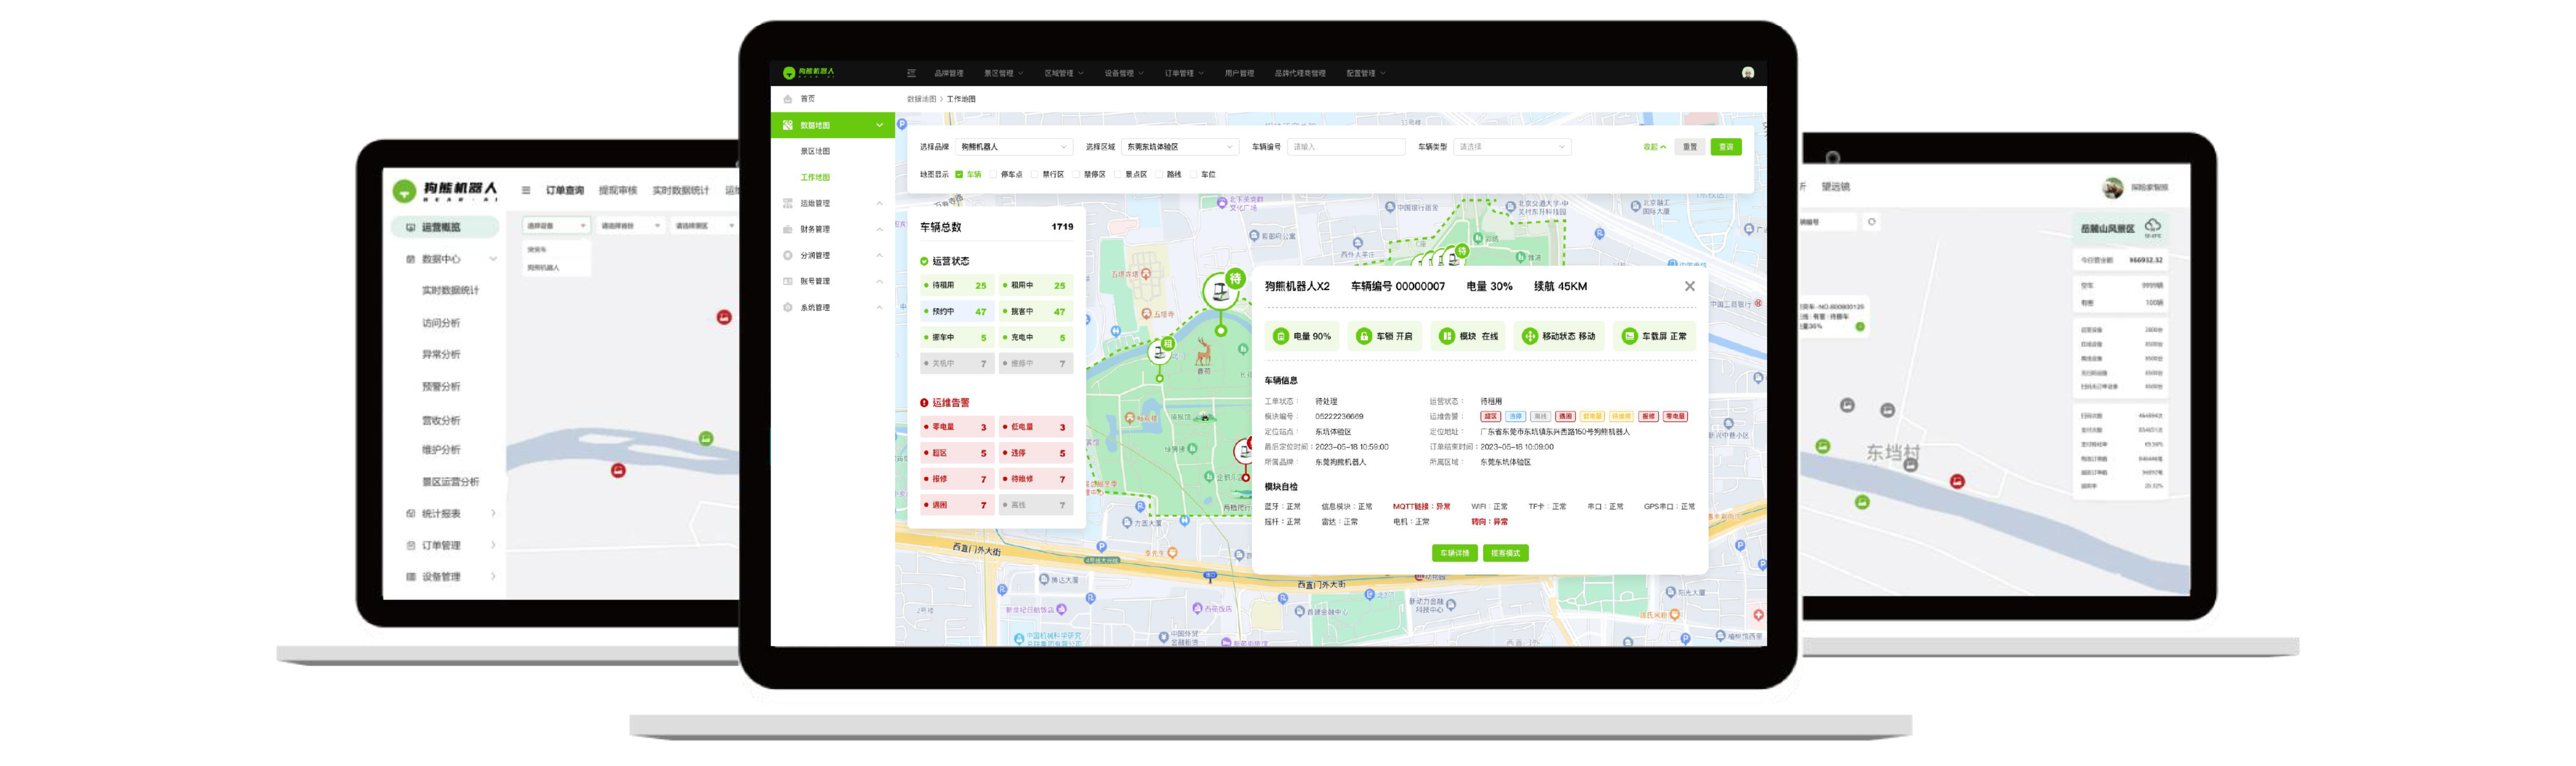The width and height of the screenshot is (2576, 766).
Task: Click the green 查询 button
Action: [1726, 147]
